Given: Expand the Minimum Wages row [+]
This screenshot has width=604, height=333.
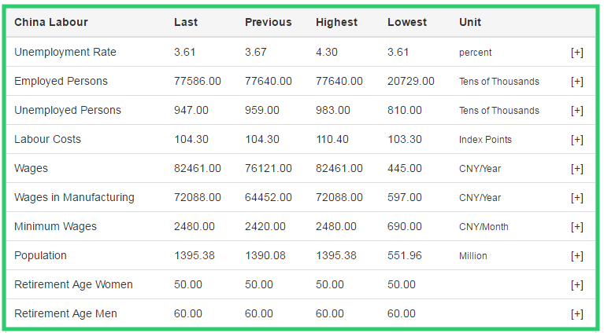Looking at the screenshot, I should click(576, 227).
